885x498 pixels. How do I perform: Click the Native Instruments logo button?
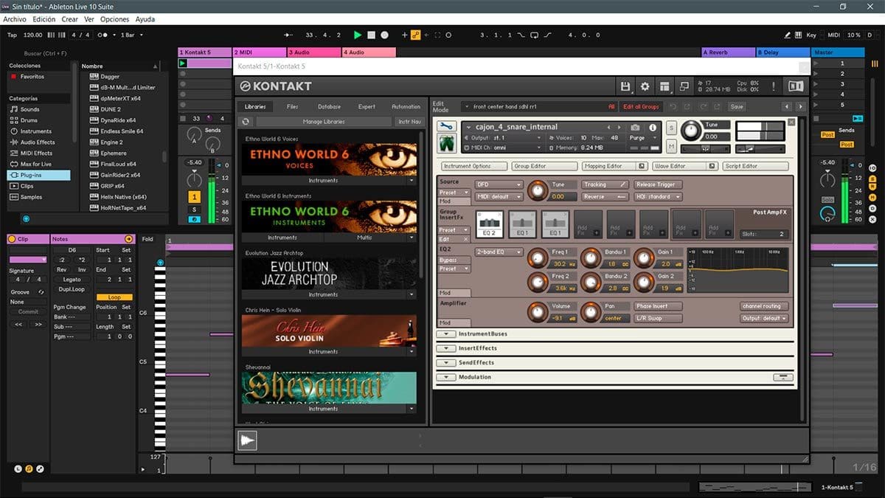point(796,86)
